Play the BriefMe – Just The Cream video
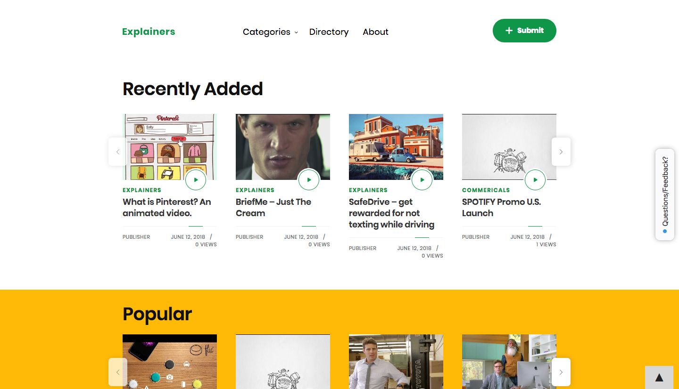This screenshot has width=679, height=389. point(309,179)
